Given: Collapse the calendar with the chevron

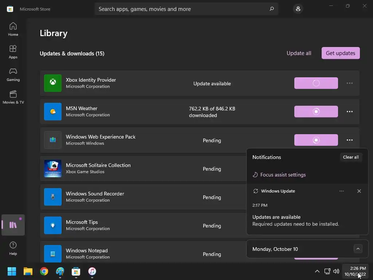Looking at the screenshot, I should coord(358,249).
